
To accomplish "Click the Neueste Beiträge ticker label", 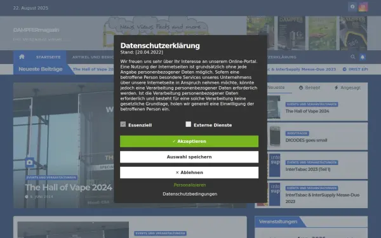I will pyautogui.click(x=41, y=69).
